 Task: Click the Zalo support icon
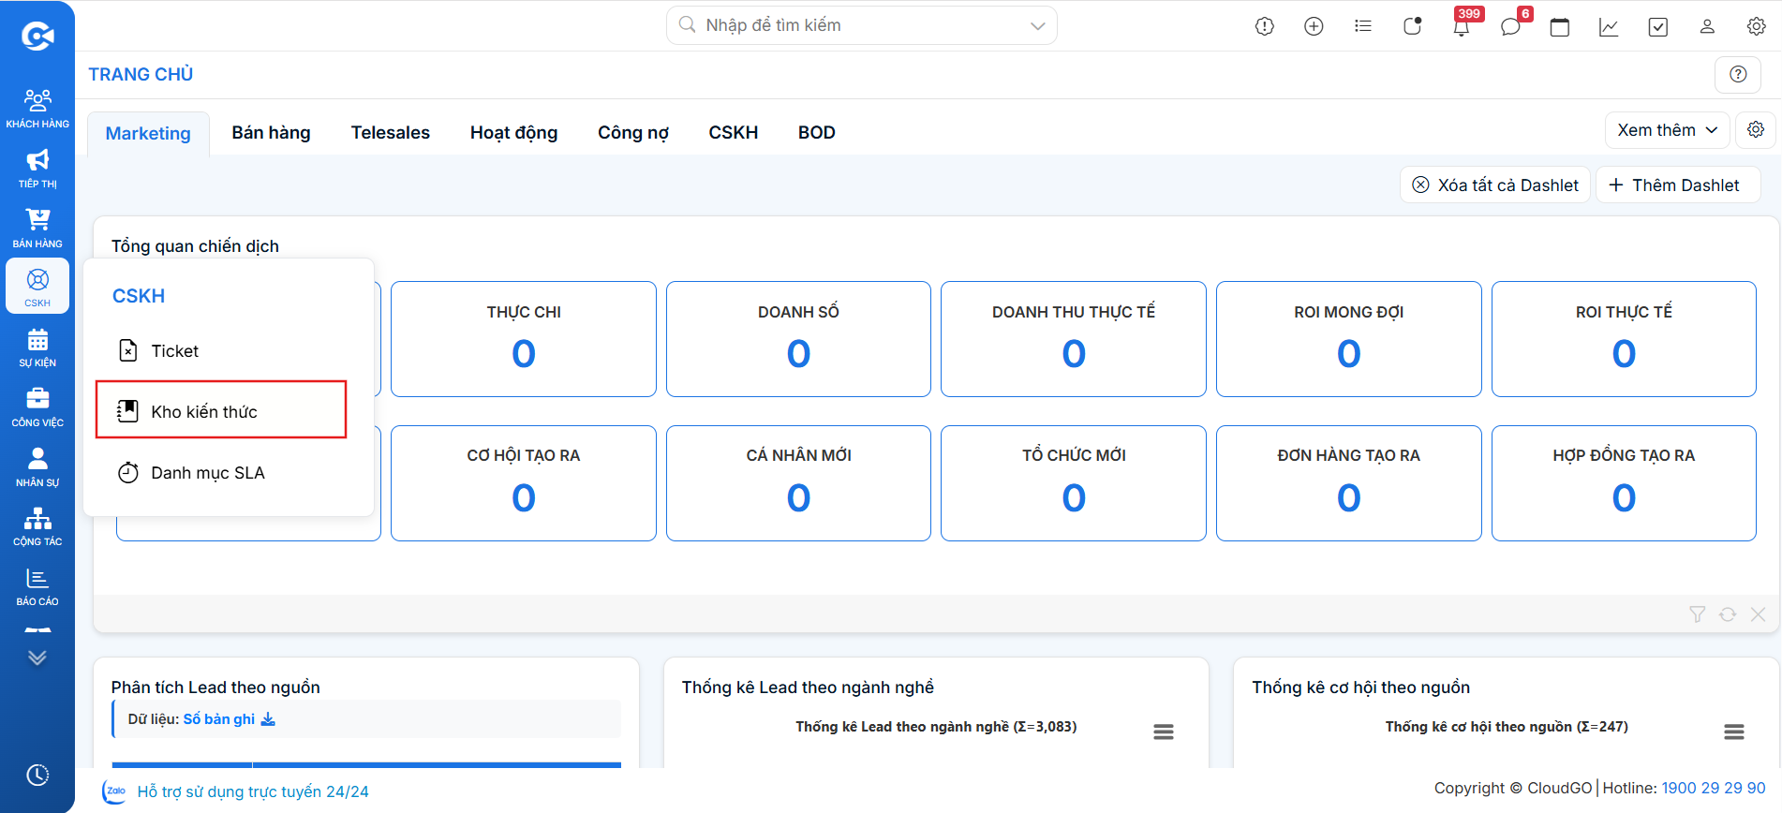pos(114,791)
